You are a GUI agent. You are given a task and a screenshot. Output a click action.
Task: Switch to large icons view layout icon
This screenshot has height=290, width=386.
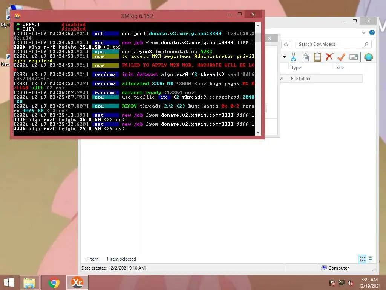371,259
